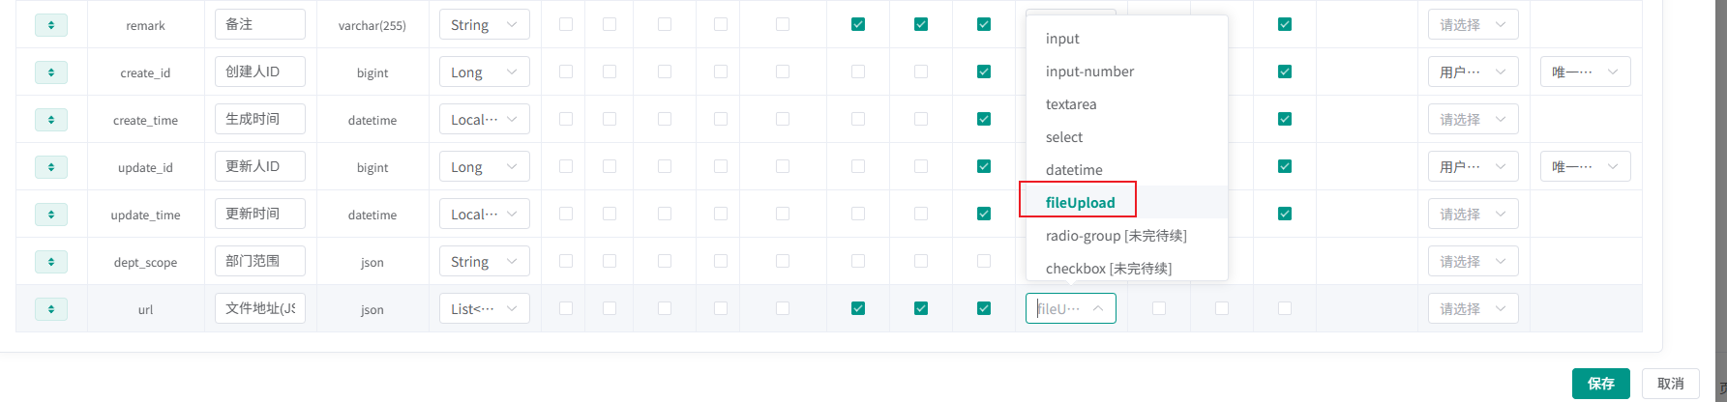Select input-number from the dropdown list
The width and height of the screenshot is (1727, 402).
[1089, 72]
